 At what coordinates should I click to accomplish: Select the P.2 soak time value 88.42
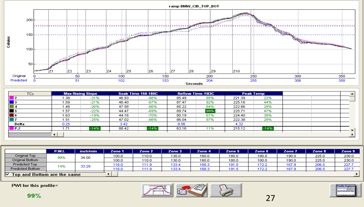point(124,128)
